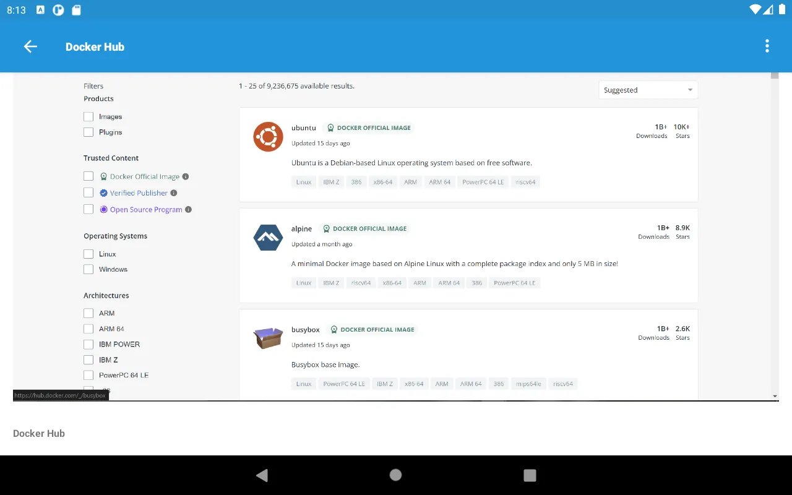Go back with the header arrow

coord(30,46)
